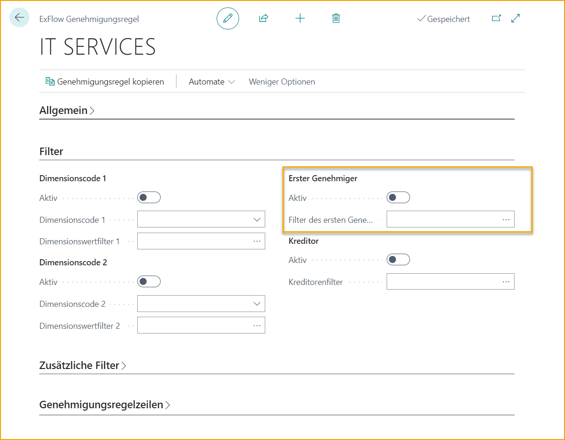Open the Kreditorenfilter ellipsis lookup
The height and width of the screenshot is (440, 565).
tap(506, 281)
